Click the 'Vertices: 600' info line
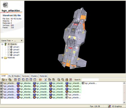This screenshot has height=108, width=126. tap(8, 25)
